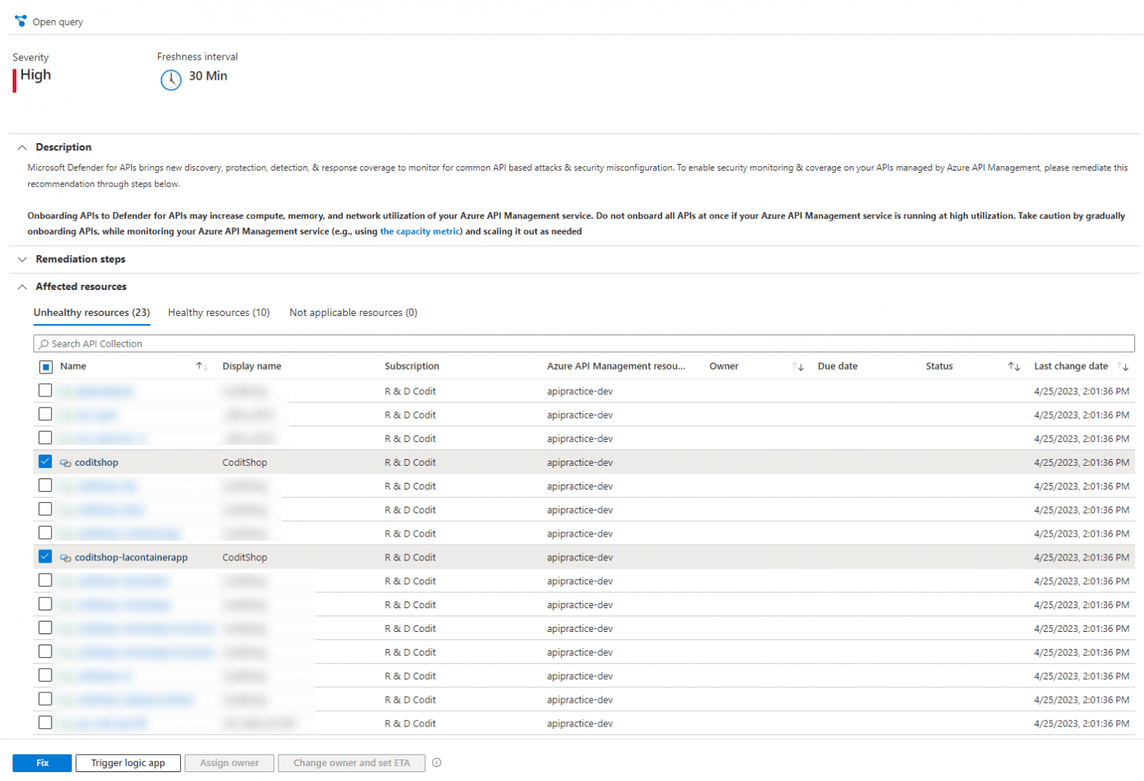Click the Fix button
1144x781 pixels.
(x=42, y=762)
